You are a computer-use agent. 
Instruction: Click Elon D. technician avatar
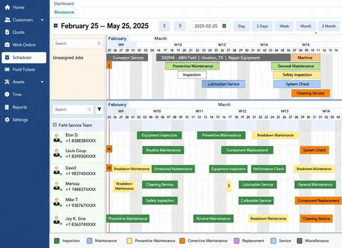click(x=57, y=138)
